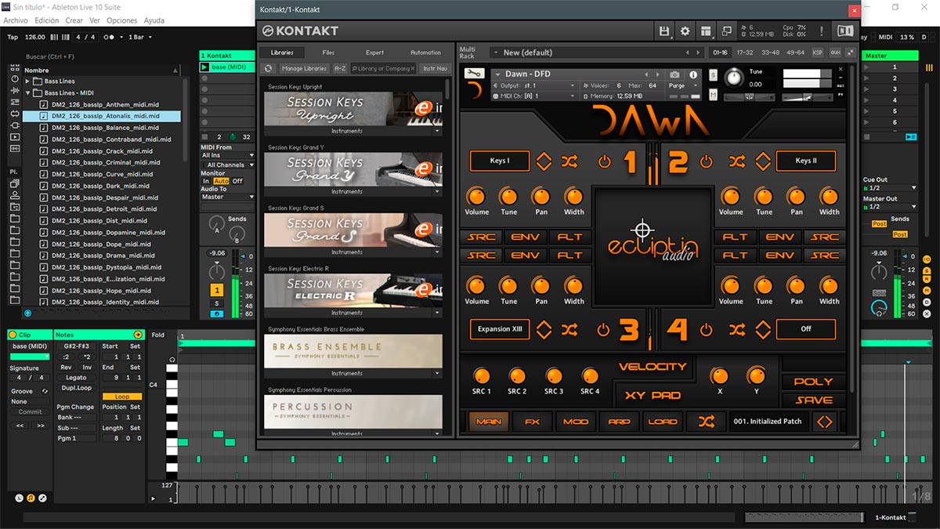940x529 pixels.
Task: Randomize source 4 with shuffle icon
Action: [x=737, y=329]
